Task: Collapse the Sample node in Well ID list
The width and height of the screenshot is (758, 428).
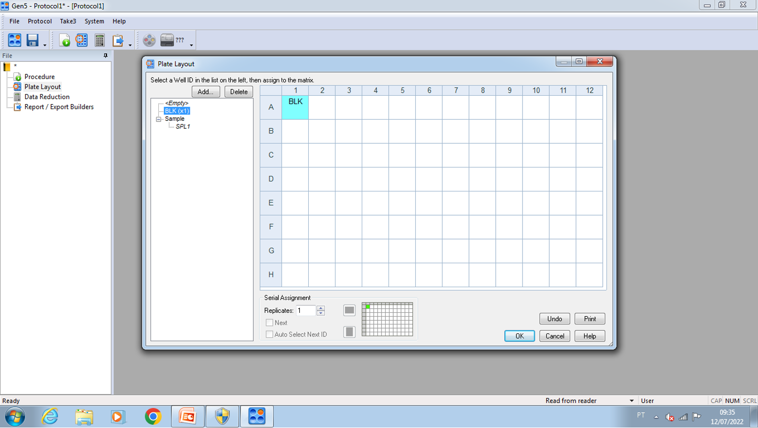Action: 159,119
